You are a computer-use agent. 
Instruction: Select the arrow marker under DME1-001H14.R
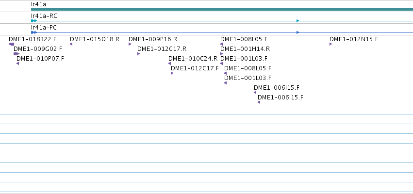click(221, 54)
